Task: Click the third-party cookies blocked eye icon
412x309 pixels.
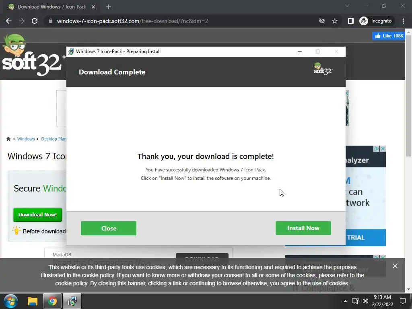Action: click(x=321, y=21)
